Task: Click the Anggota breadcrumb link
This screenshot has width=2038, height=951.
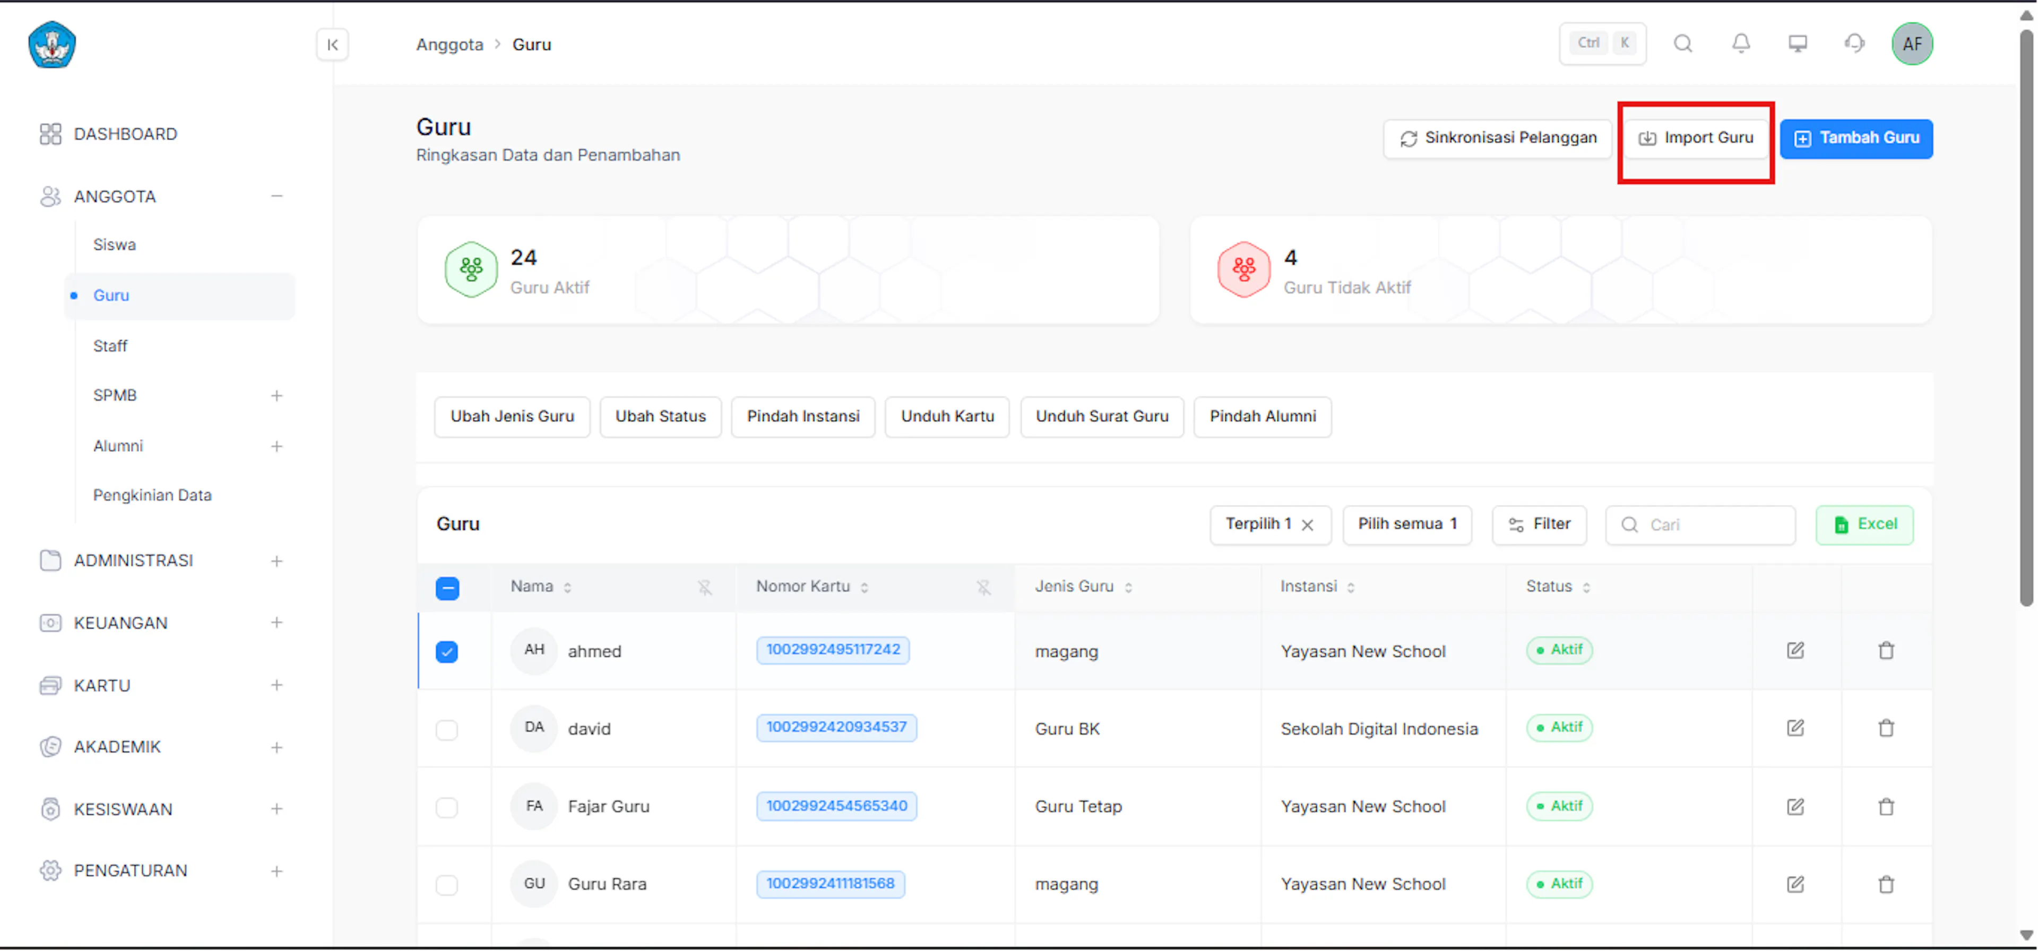Action: (450, 45)
